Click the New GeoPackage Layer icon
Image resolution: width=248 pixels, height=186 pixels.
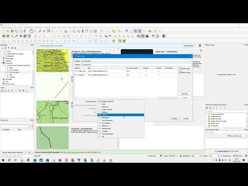8,36
